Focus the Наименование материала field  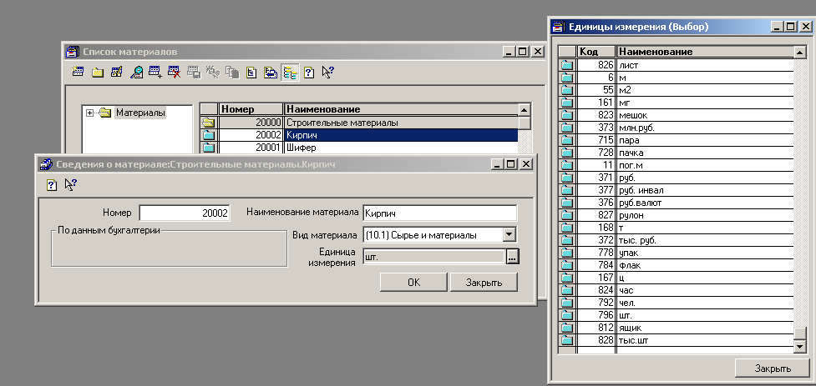click(x=440, y=213)
